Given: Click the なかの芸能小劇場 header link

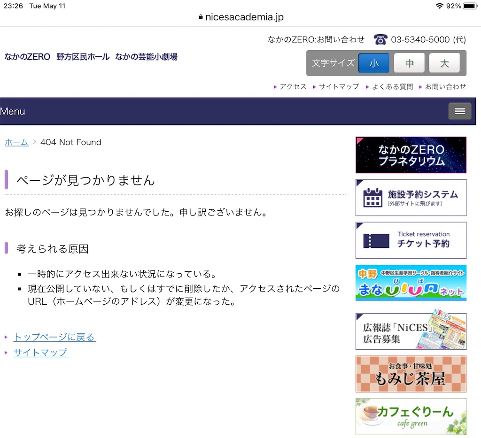Looking at the screenshot, I should click(x=147, y=57).
